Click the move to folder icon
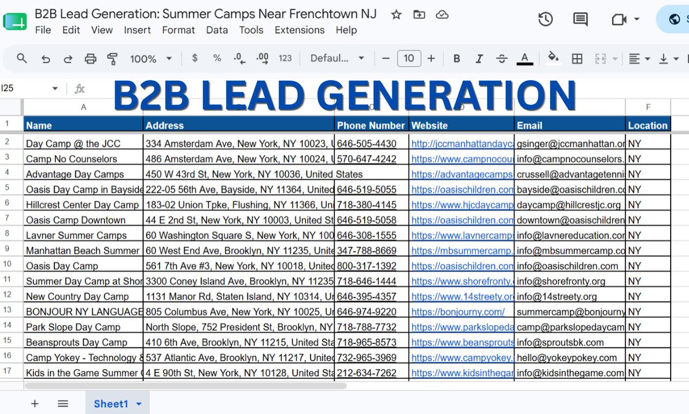 [419, 15]
